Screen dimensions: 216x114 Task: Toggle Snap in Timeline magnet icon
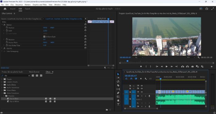pos(131,79)
